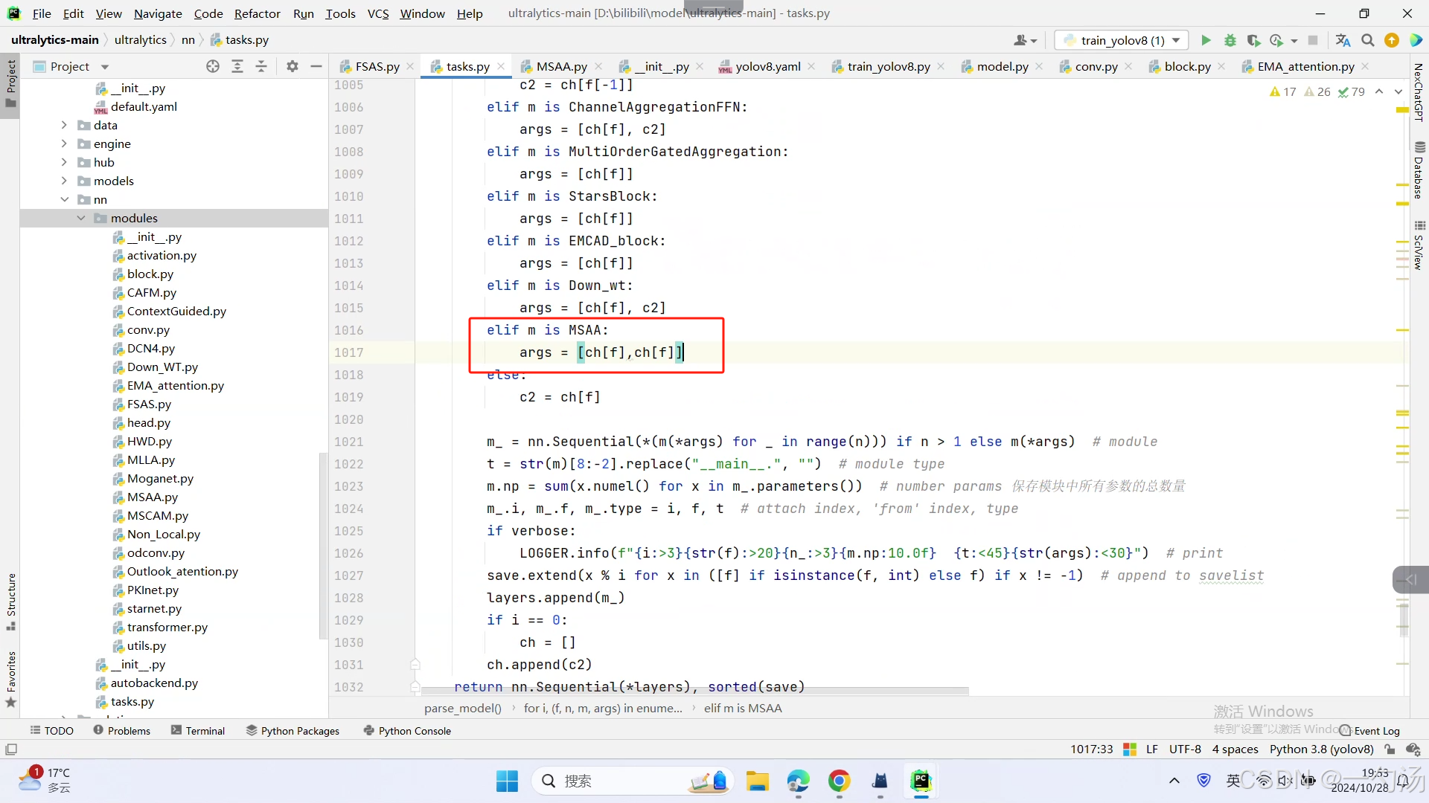Viewport: 1429px width, 803px height.
Task: Collapse all in Project panel
Action: click(261, 66)
